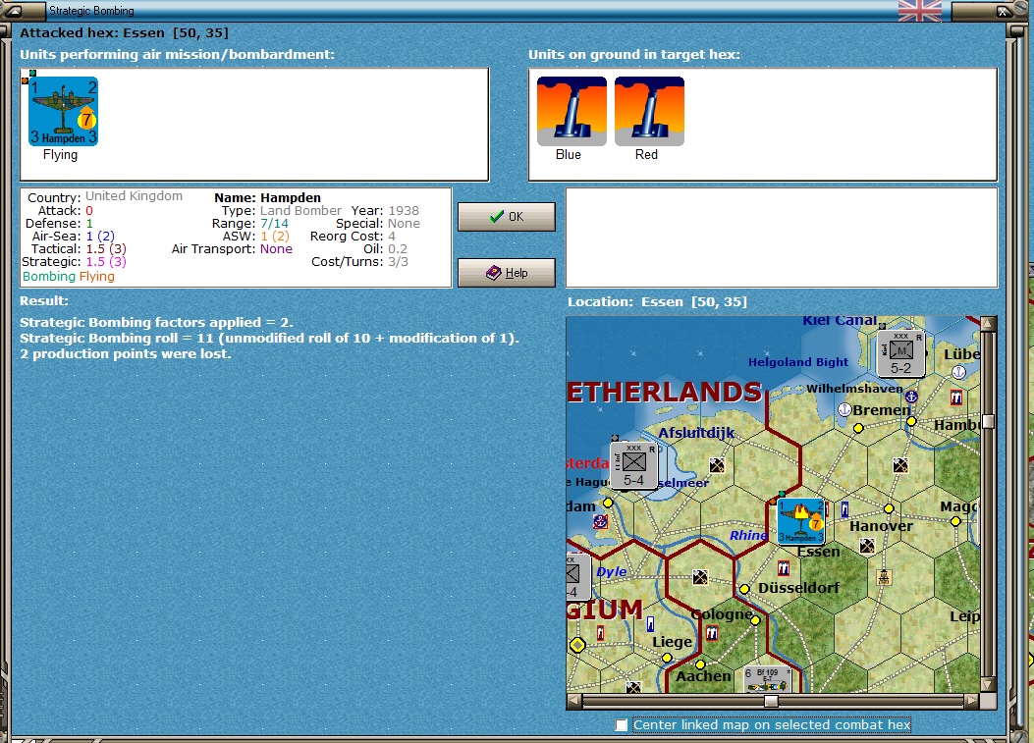The width and height of the screenshot is (1034, 743).
Task: Select the Red factory target icon
Action: (649, 111)
